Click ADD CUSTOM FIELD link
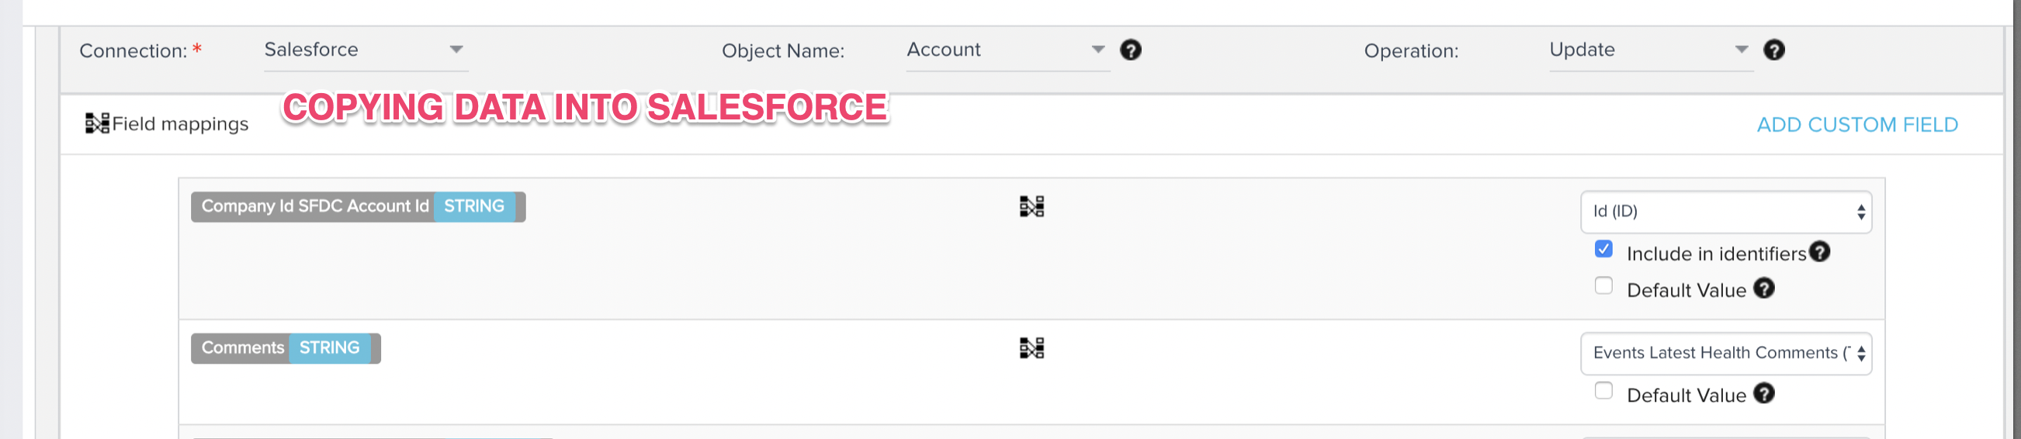Viewport: 2021px width, 439px height. click(1856, 125)
